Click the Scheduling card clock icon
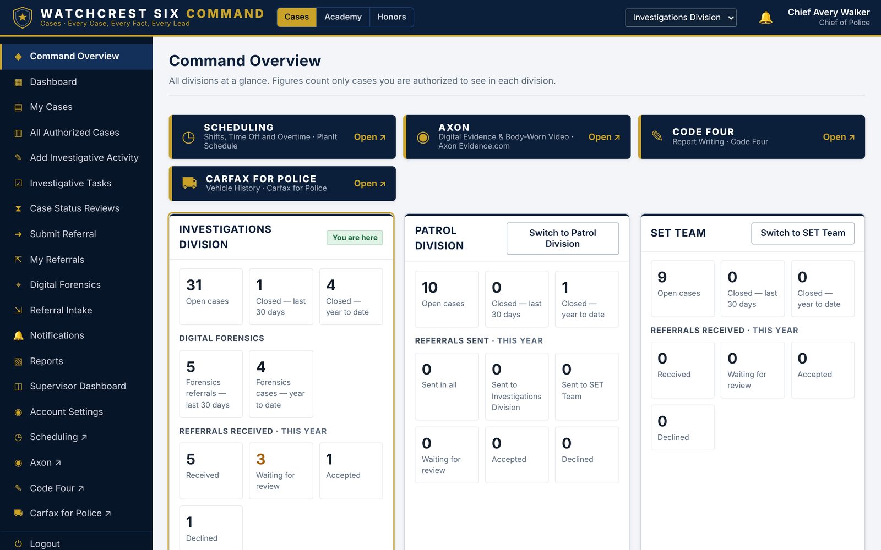The height and width of the screenshot is (550, 881). [x=188, y=137]
